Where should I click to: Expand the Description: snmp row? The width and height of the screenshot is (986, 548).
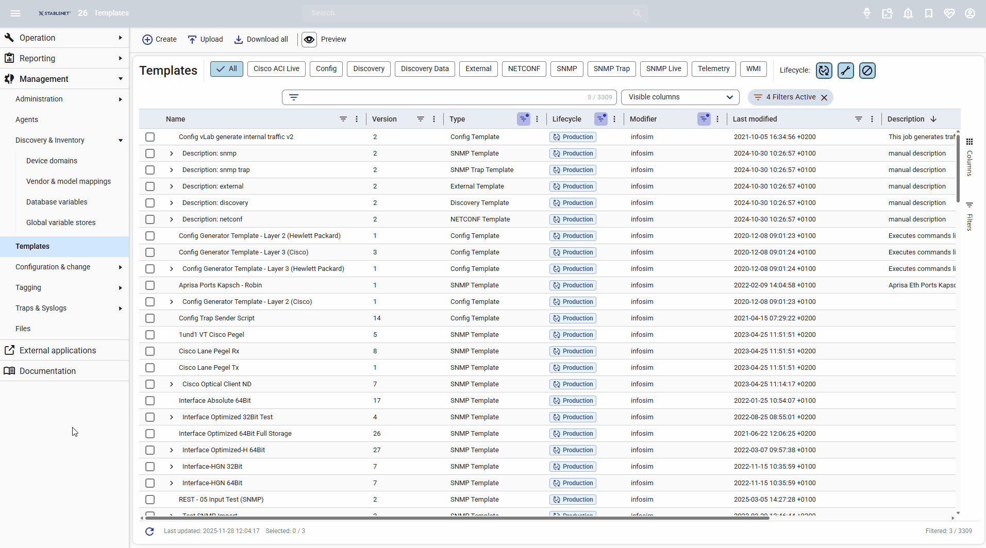(172, 153)
